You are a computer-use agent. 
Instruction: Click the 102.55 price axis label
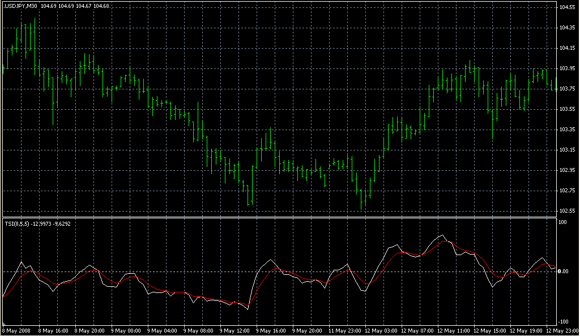click(568, 211)
